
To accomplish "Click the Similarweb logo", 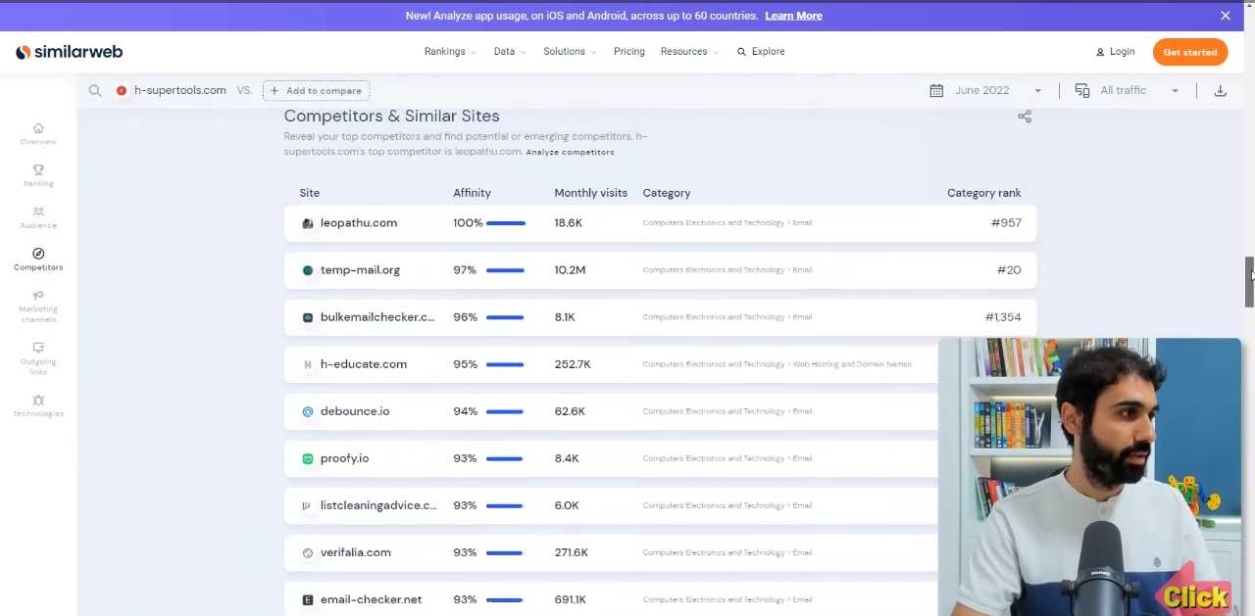I will pyautogui.click(x=69, y=52).
